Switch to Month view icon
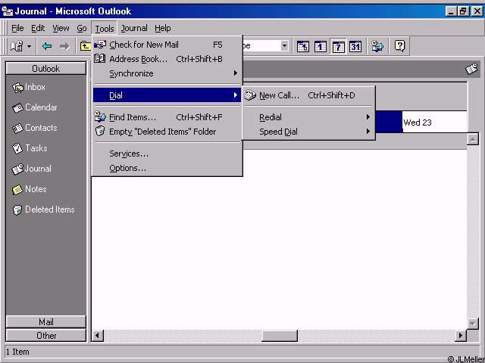This screenshot has height=363, width=485. (x=355, y=46)
